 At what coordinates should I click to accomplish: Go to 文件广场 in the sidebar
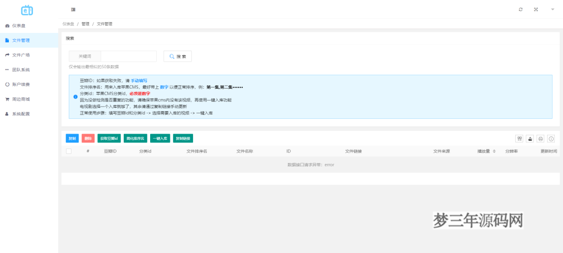point(29,55)
